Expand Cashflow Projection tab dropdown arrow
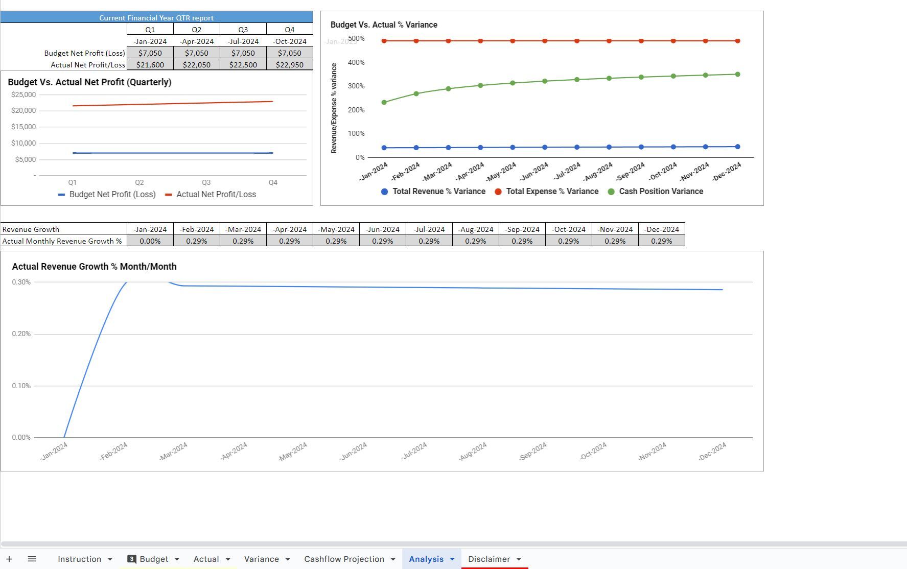This screenshot has height=569, width=907. coord(393,559)
